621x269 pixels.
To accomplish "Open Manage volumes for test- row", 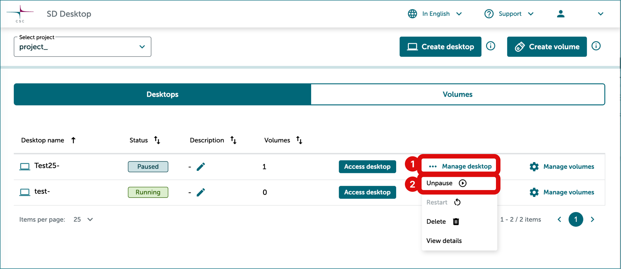I will click(562, 192).
